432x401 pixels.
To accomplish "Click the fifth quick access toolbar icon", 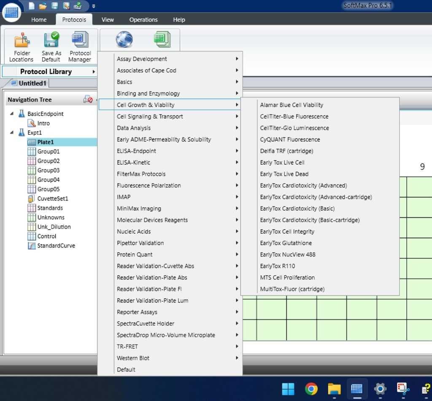I will (x=78, y=6).
